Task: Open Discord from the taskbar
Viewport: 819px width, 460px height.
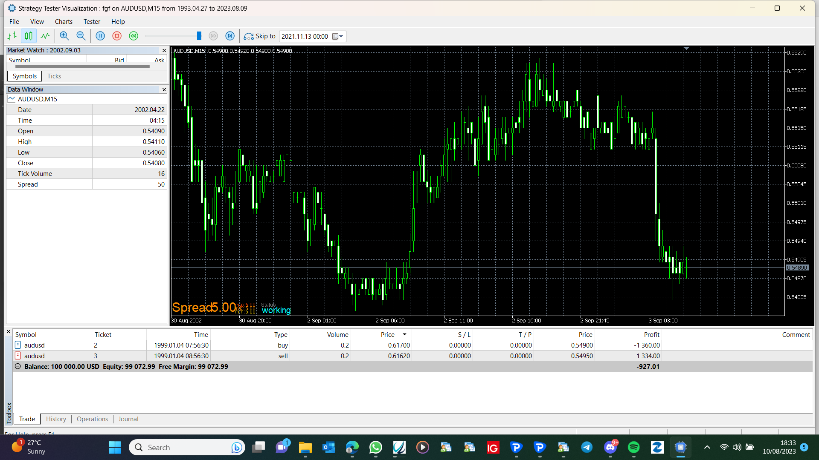Action: pyautogui.click(x=610, y=447)
